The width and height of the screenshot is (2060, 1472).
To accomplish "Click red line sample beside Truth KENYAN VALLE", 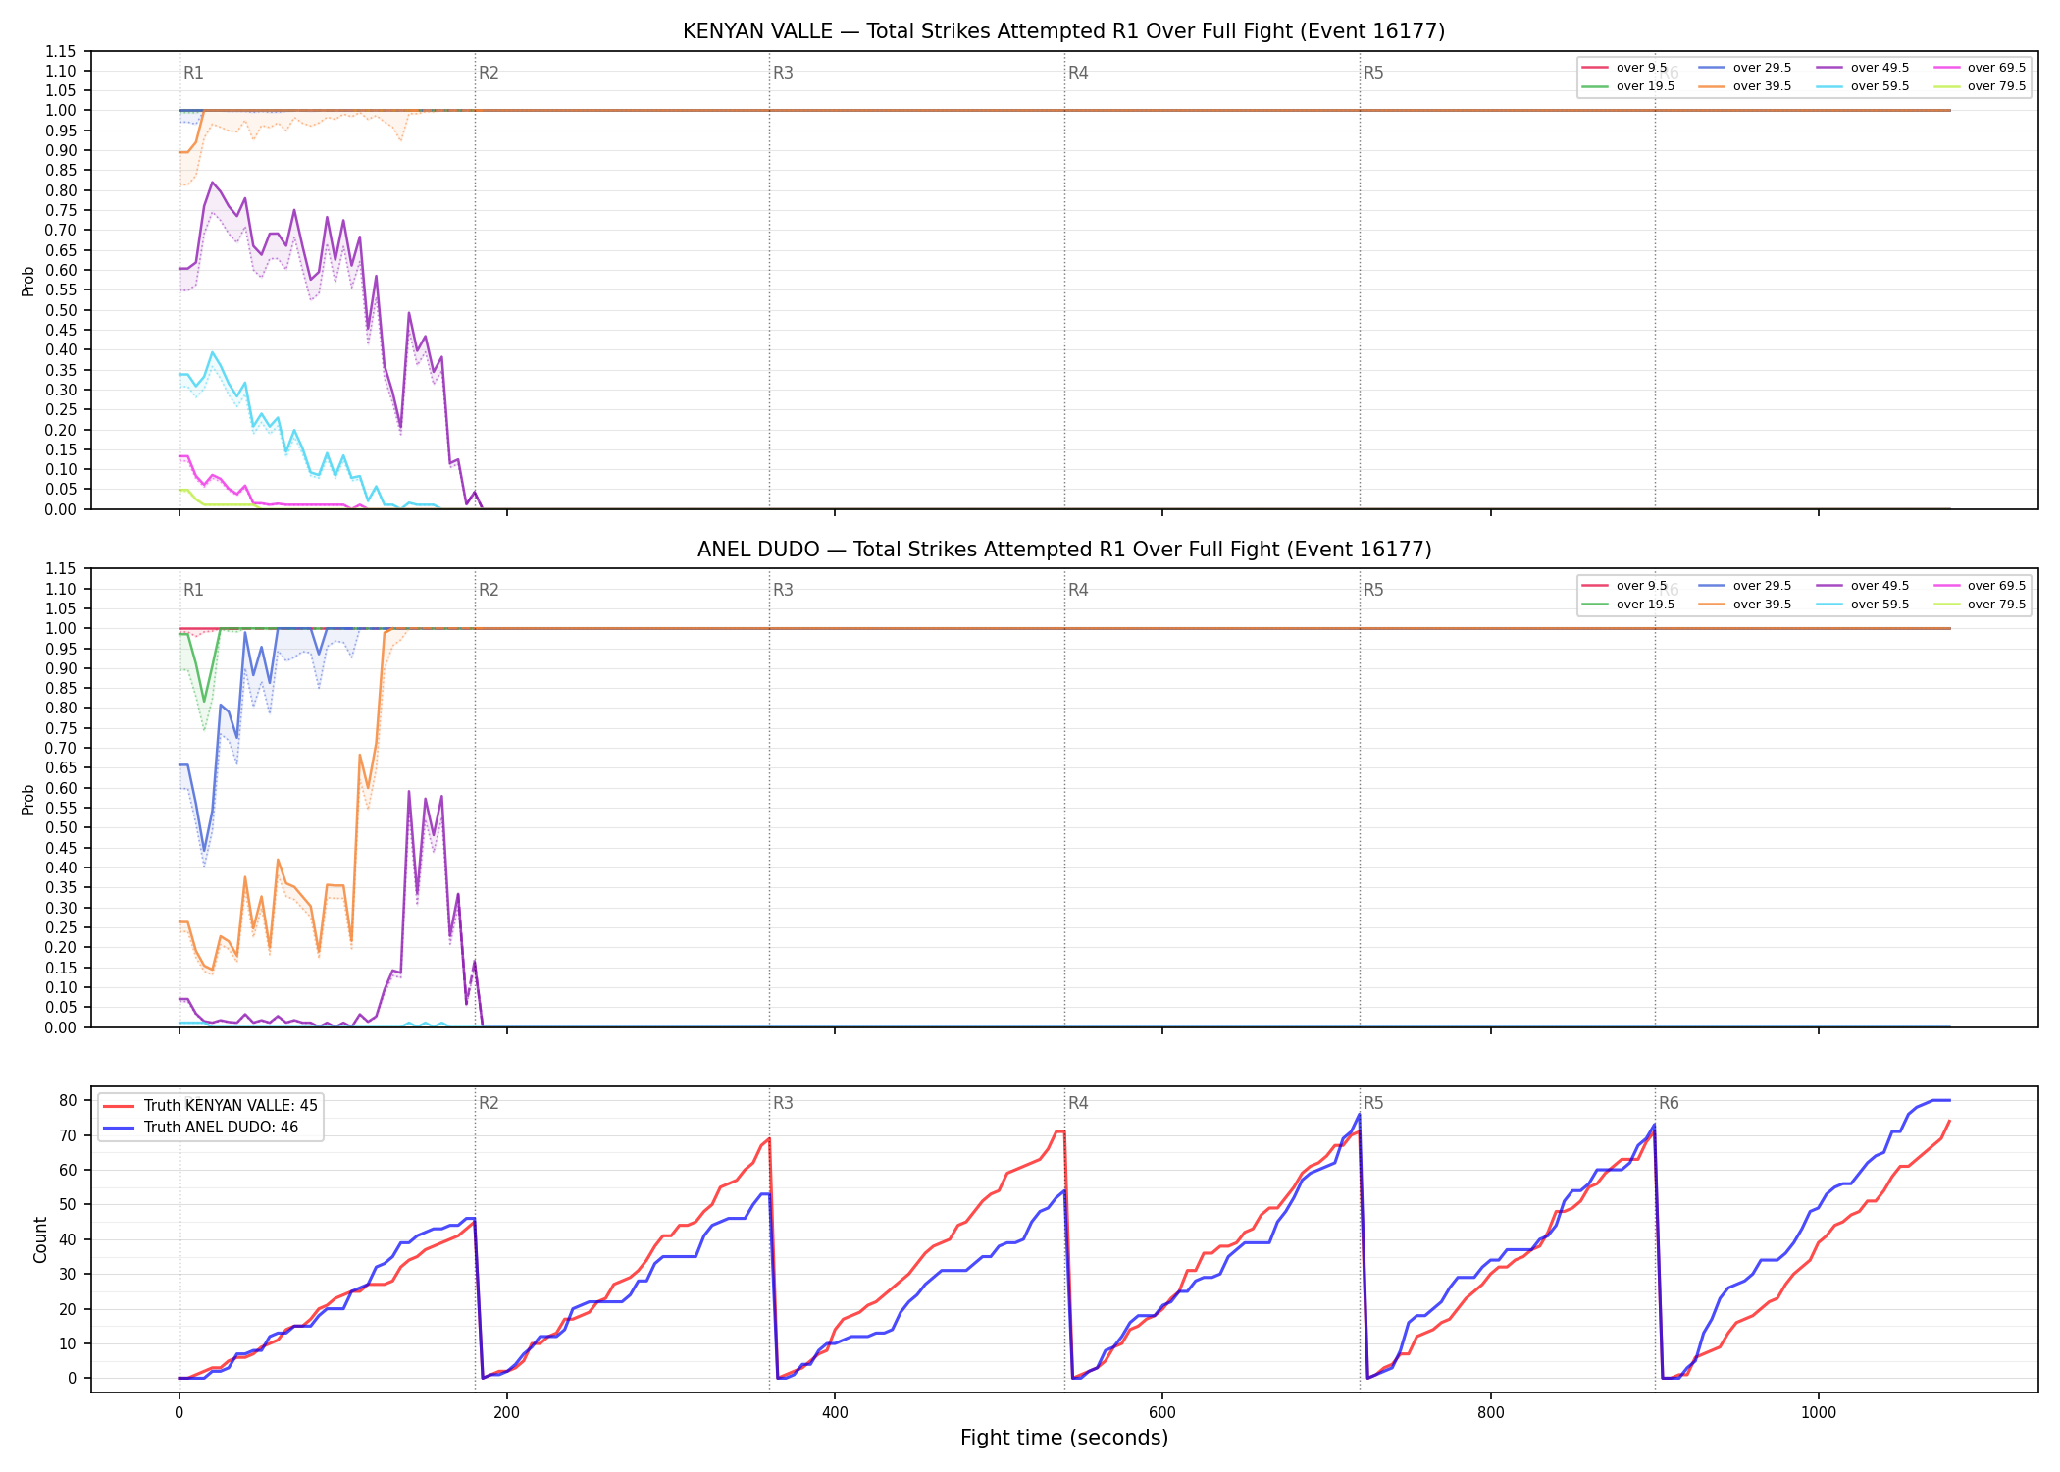I will tap(119, 1106).
